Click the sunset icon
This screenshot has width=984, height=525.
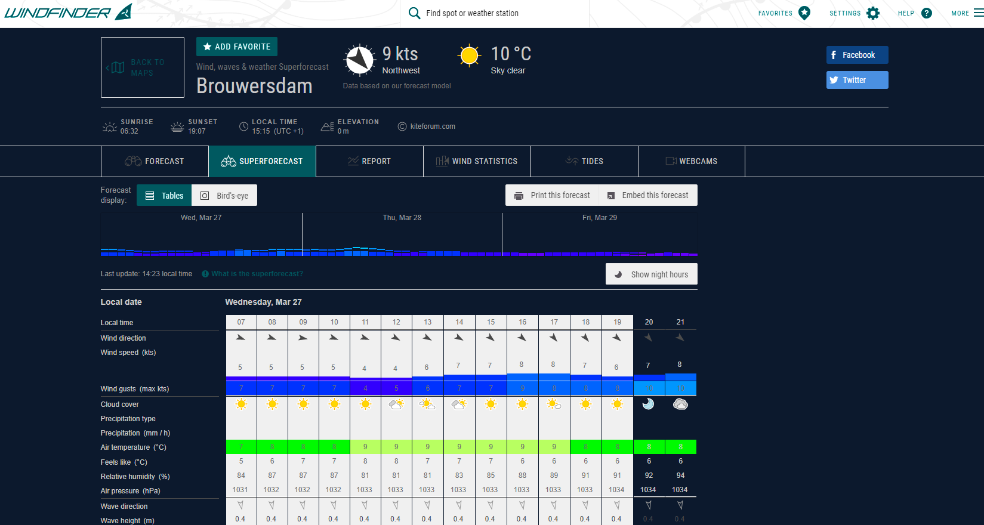(177, 126)
